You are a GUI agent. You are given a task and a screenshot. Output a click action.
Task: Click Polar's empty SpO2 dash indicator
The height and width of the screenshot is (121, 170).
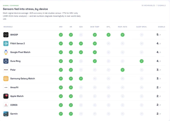click(x=108, y=70)
